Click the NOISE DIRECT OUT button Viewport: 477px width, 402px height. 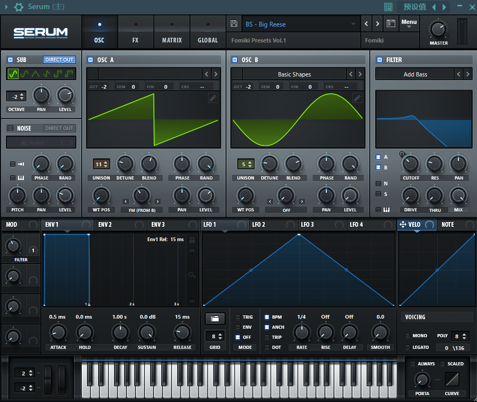pyautogui.click(x=59, y=128)
